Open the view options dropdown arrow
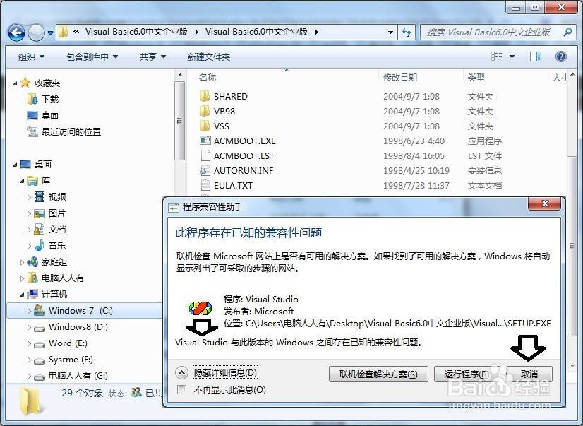The width and height of the screenshot is (583, 426). point(512,57)
